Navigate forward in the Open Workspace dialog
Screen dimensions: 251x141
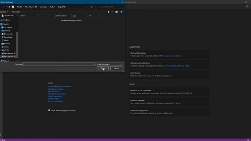coord(4,7)
